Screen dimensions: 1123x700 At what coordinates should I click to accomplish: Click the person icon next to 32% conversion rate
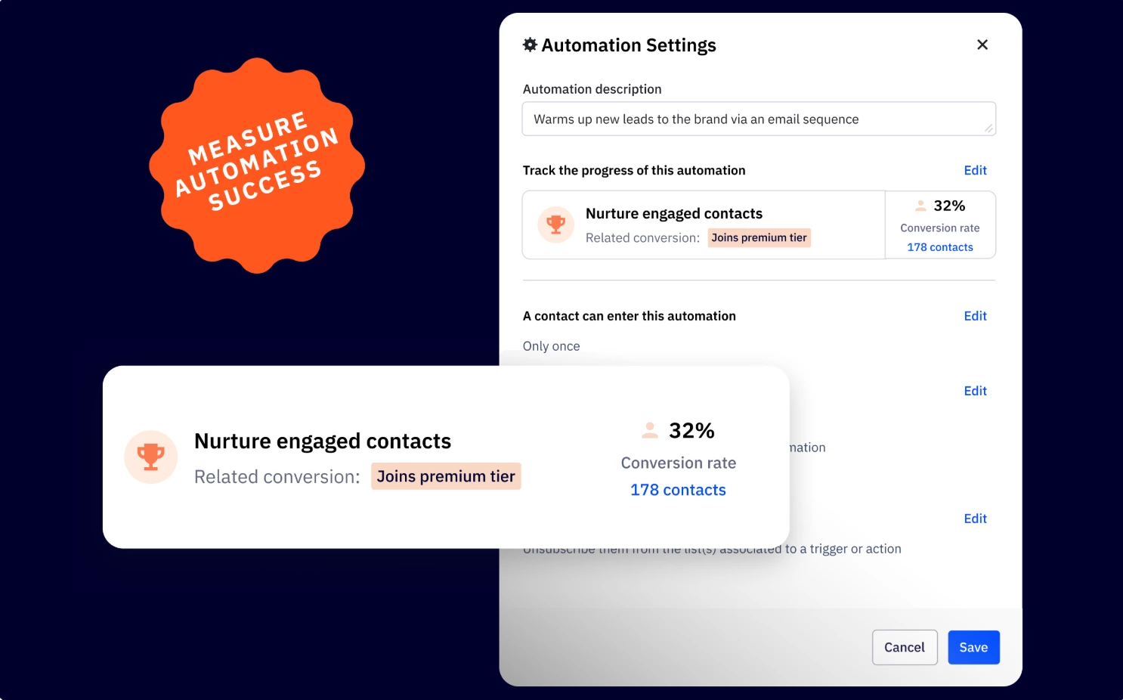[x=920, y=205]
